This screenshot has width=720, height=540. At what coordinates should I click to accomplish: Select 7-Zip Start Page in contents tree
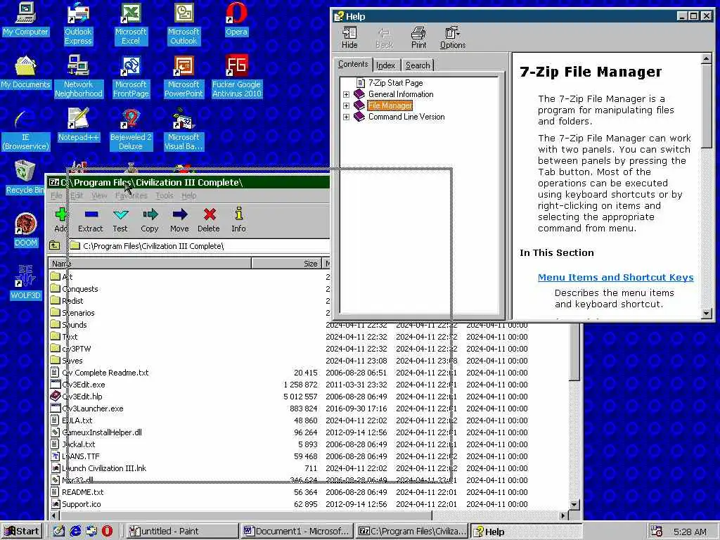(395, 83)
